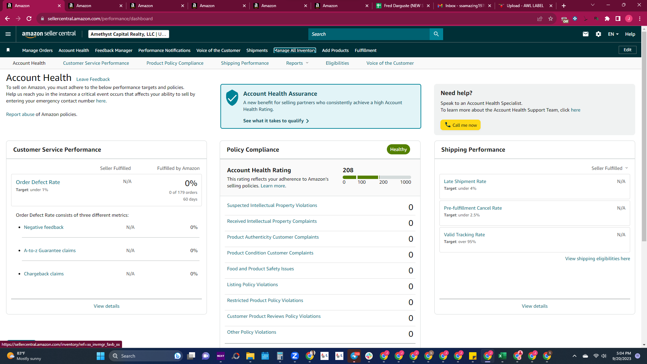Open the EN language dropdown
This screenshot has width=647, height=364.
(613, 34)
